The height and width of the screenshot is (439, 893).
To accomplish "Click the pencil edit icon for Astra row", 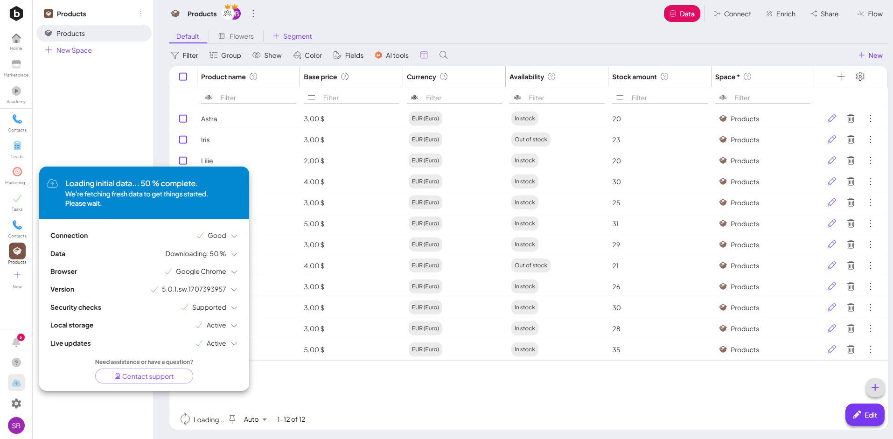I will (831, 118).
